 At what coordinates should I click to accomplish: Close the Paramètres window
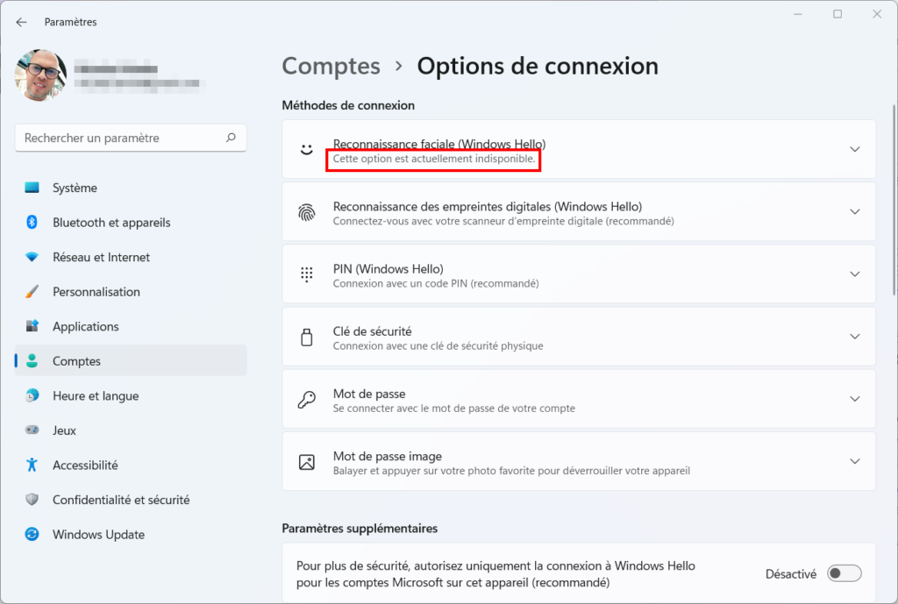877,14
